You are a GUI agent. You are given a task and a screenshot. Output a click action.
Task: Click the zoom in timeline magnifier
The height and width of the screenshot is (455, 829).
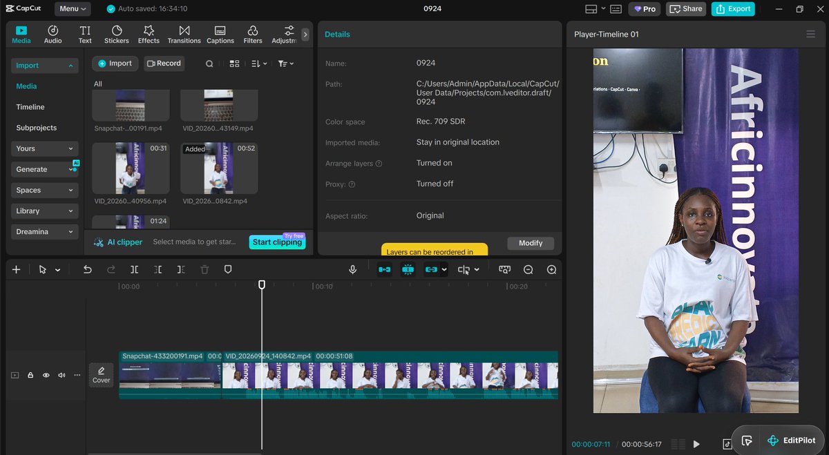click(551, 270)
